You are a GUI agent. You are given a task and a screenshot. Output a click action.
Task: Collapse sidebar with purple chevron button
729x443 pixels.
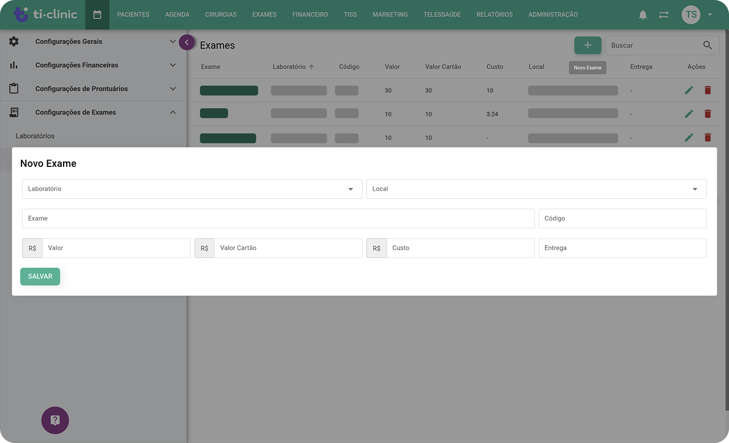(x=187, y=42)
